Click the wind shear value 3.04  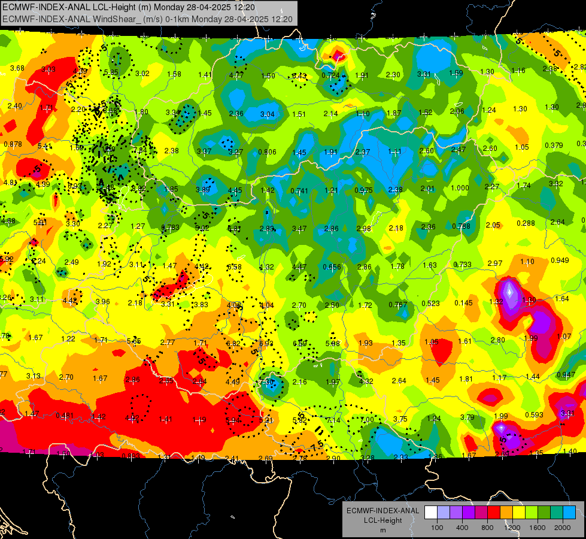pos(267,114)
